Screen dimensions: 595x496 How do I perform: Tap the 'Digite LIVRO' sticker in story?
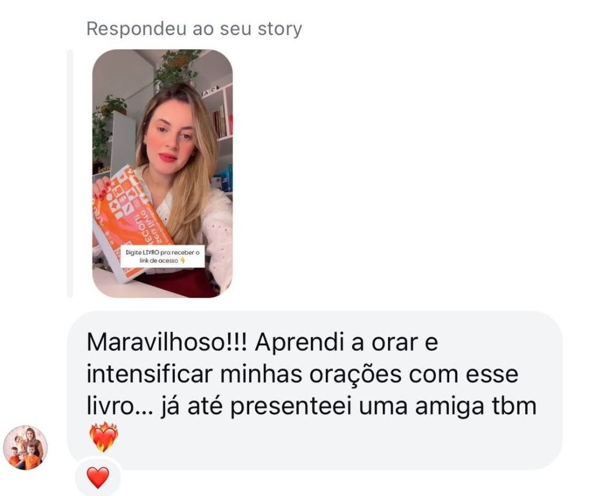pos(163,256)
